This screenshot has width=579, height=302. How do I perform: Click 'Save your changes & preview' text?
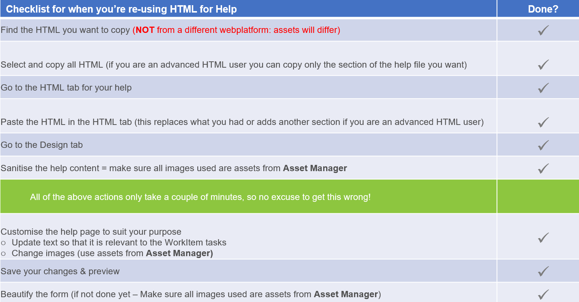60,271
